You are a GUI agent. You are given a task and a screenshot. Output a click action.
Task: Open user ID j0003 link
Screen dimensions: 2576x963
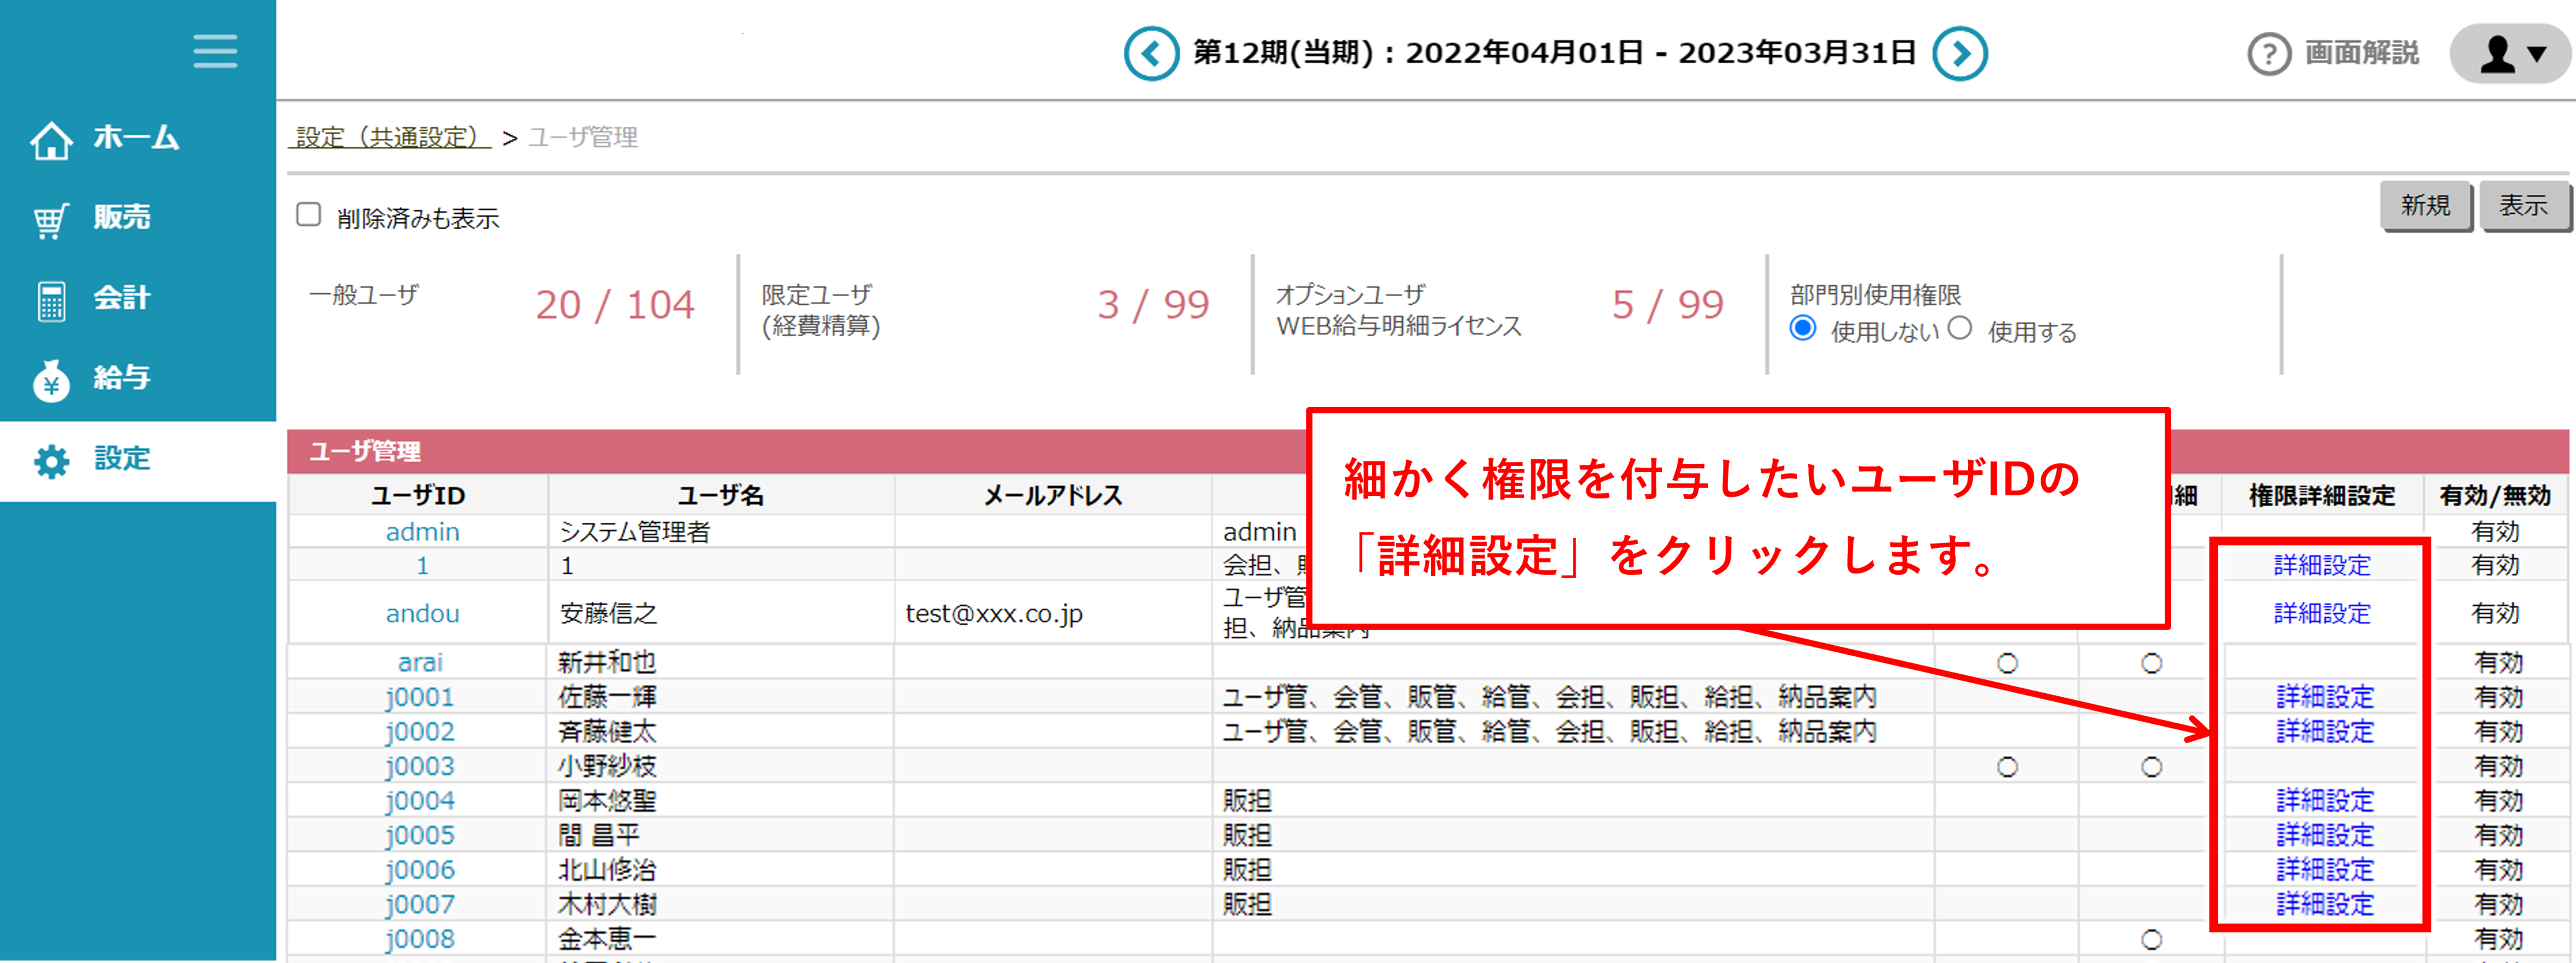420,766
